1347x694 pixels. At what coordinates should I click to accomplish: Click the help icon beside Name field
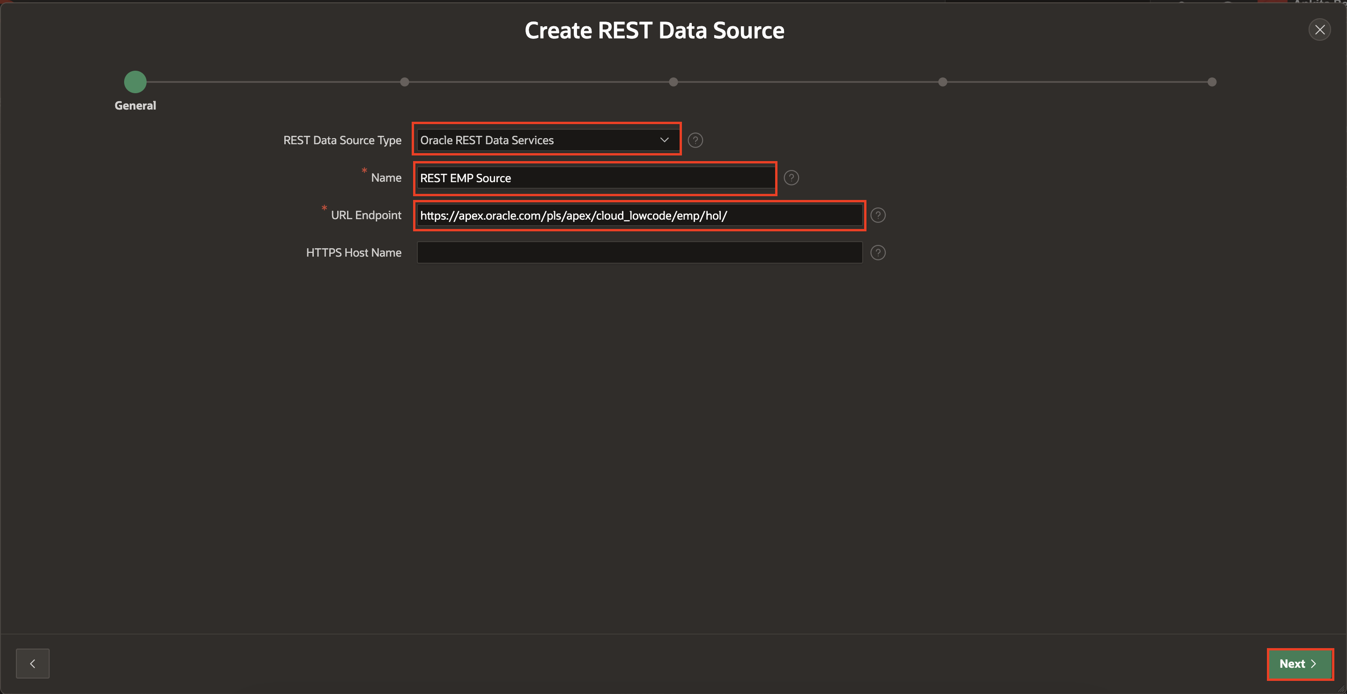coord(791,178)
